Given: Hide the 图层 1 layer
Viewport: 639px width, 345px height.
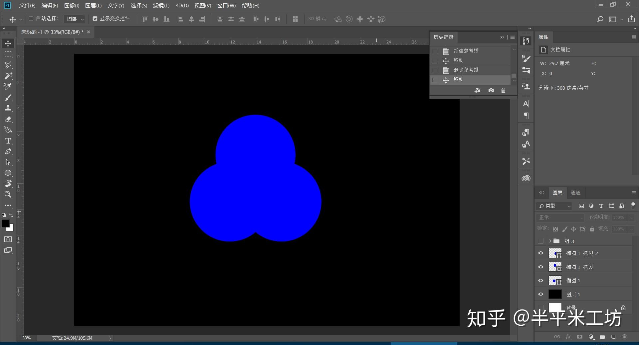Looking at the screenshot, I should click(x=540, y=294).
